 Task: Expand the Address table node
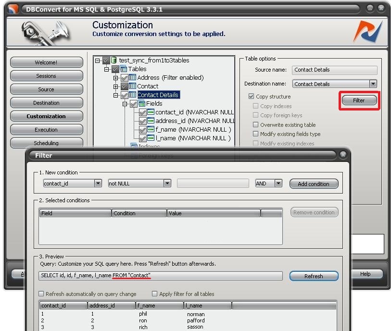click(x=116, y=78)
